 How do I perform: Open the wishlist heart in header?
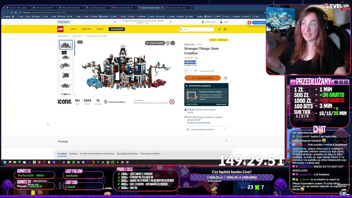point(219,29)
